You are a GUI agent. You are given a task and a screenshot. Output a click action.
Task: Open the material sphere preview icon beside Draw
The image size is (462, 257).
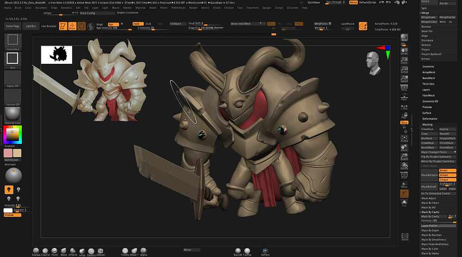[91, 26]
